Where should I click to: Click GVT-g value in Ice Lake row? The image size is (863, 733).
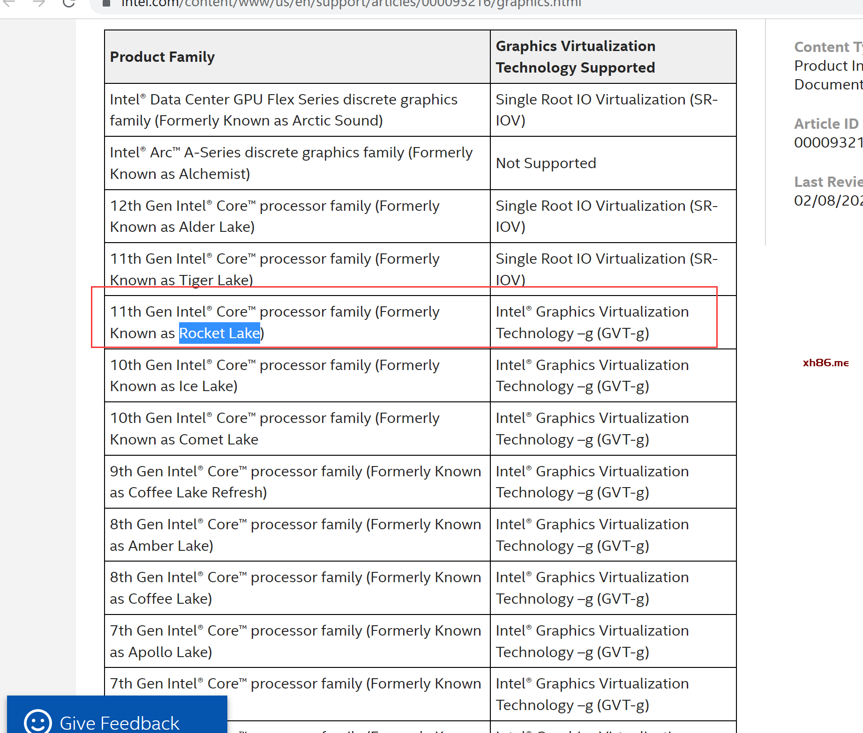pos(613,376)
